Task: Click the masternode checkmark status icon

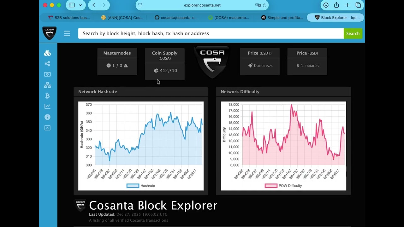Action: click(109, 66)
